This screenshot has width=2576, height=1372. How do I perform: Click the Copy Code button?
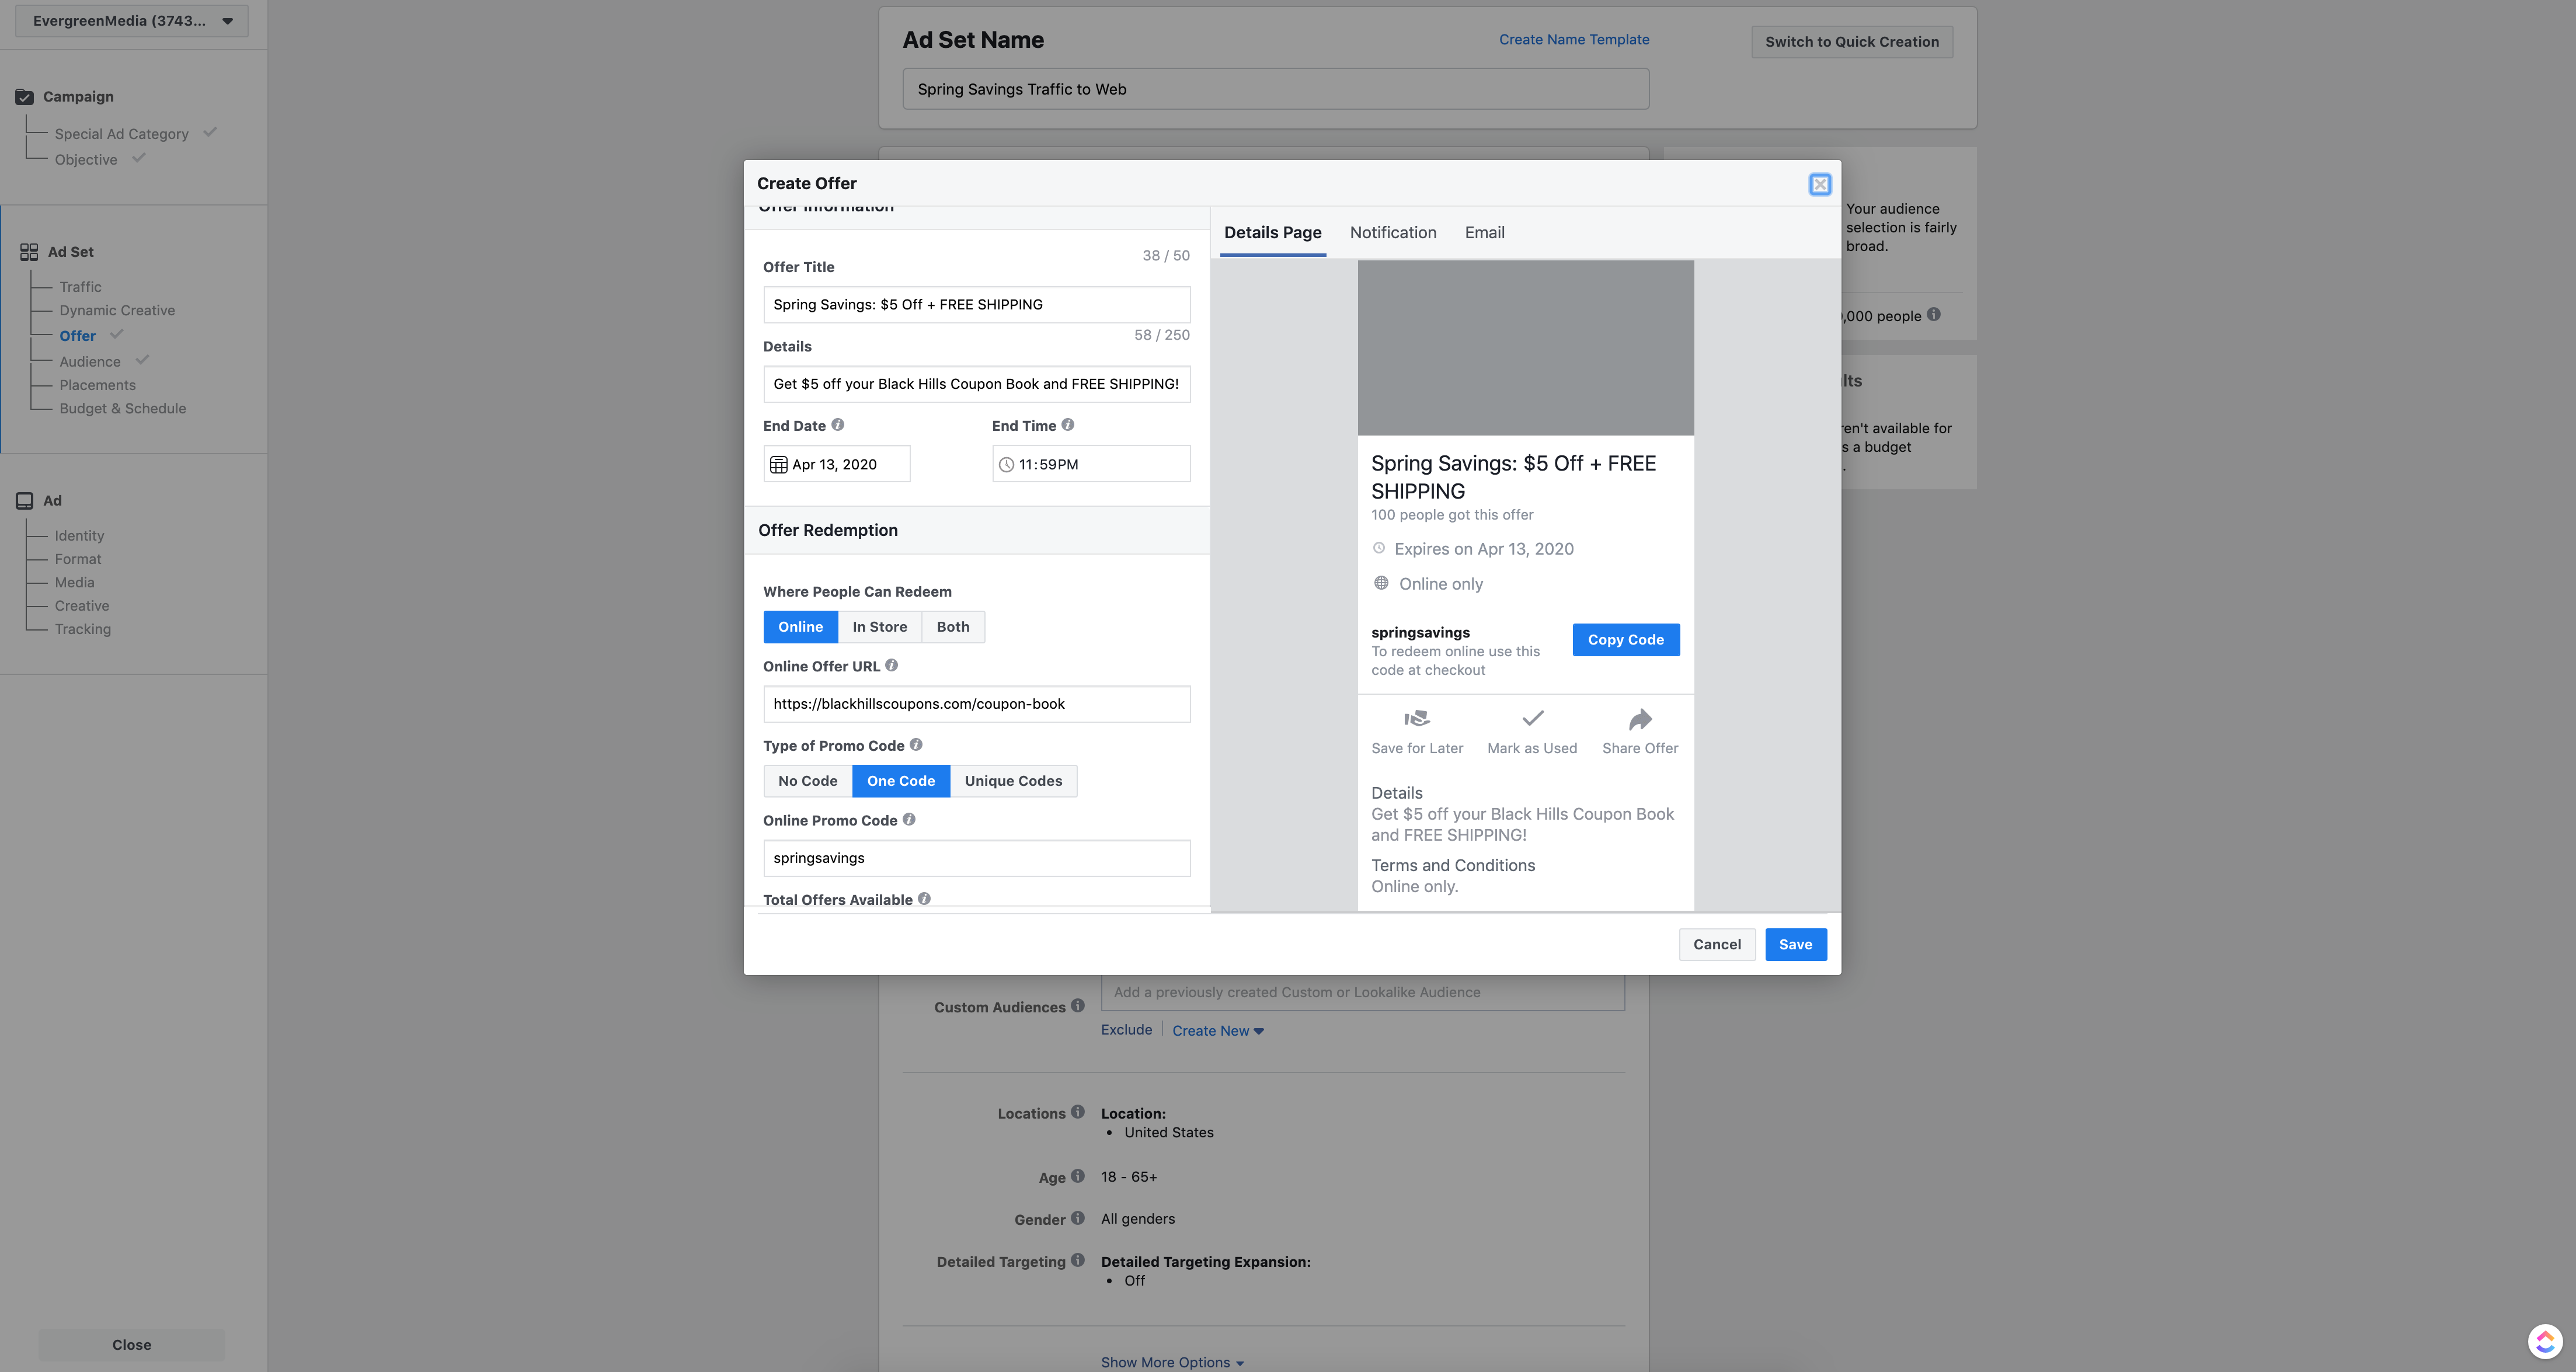coord(1625,639)
